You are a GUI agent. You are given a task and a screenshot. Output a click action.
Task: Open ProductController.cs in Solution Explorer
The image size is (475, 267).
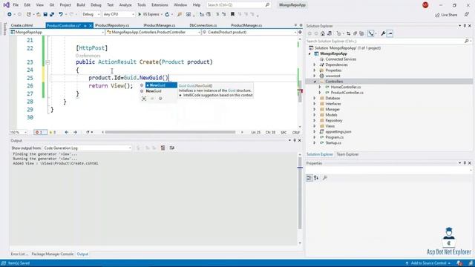pyautogui.click(x=347, y=93)
